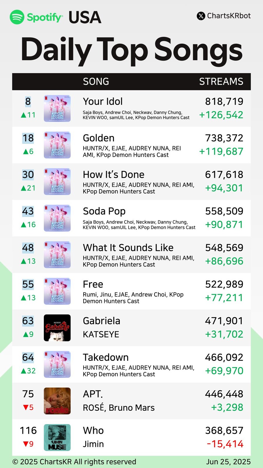Click the green up arrow under rank 8

24,115
